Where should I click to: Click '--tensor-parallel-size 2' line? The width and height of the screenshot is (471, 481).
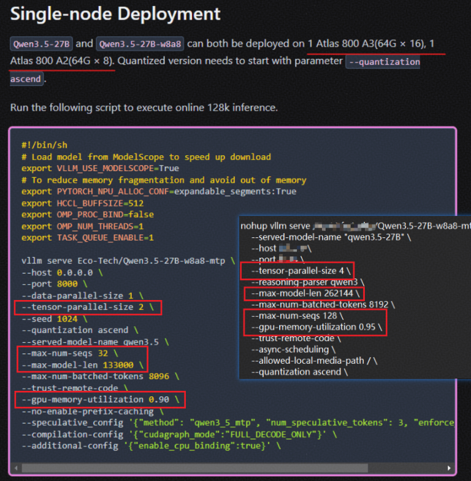88,307
